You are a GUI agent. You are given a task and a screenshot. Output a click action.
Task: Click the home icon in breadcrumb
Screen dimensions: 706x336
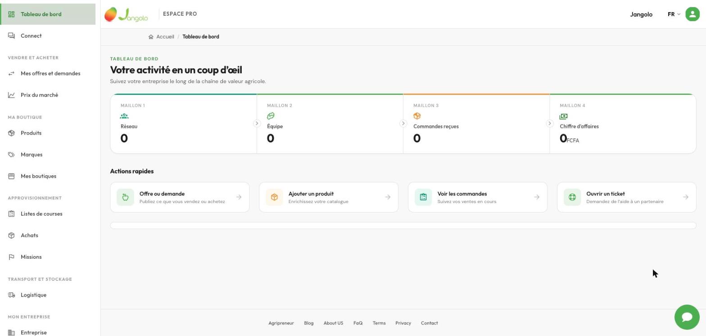151,37
